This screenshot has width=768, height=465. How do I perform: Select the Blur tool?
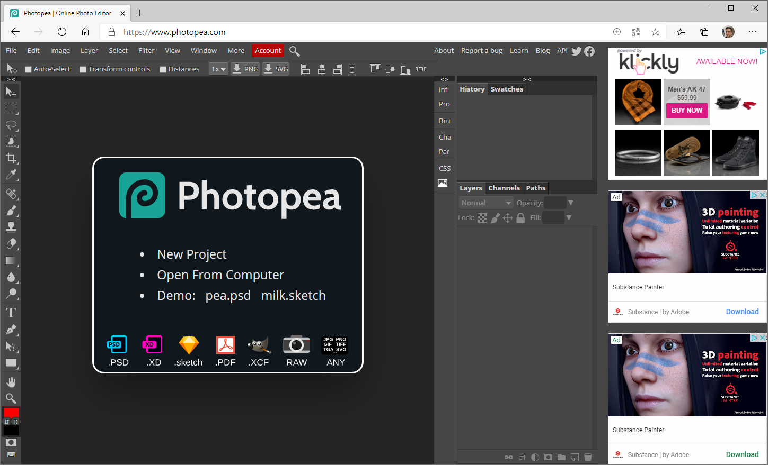pos(11,277)
